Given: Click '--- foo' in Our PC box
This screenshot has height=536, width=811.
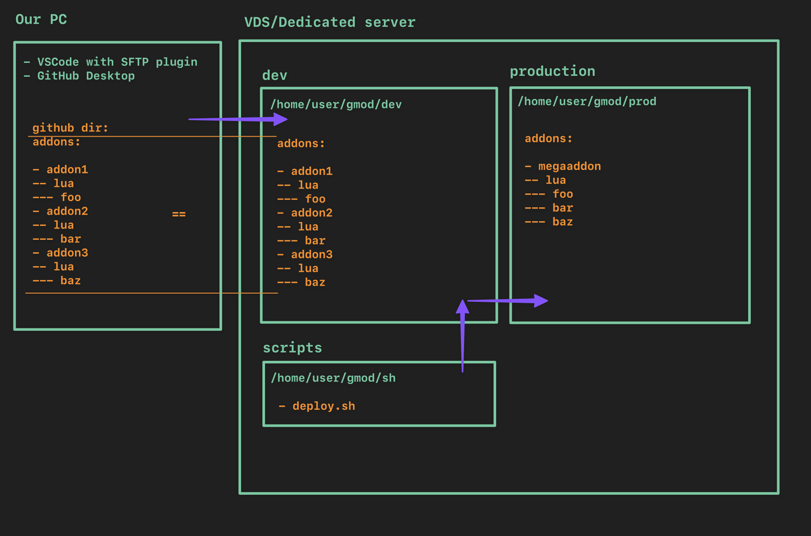Looking at the screenshot, I should (57, 197).
